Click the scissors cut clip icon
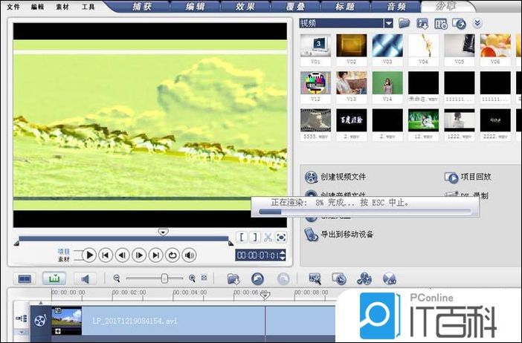 [268, 238]
